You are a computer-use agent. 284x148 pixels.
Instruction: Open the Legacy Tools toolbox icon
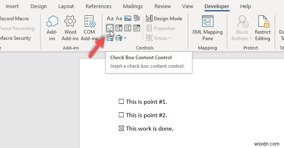[x=119, y=38]
